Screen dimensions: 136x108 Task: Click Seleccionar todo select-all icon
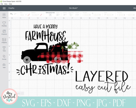coord(50,15)
